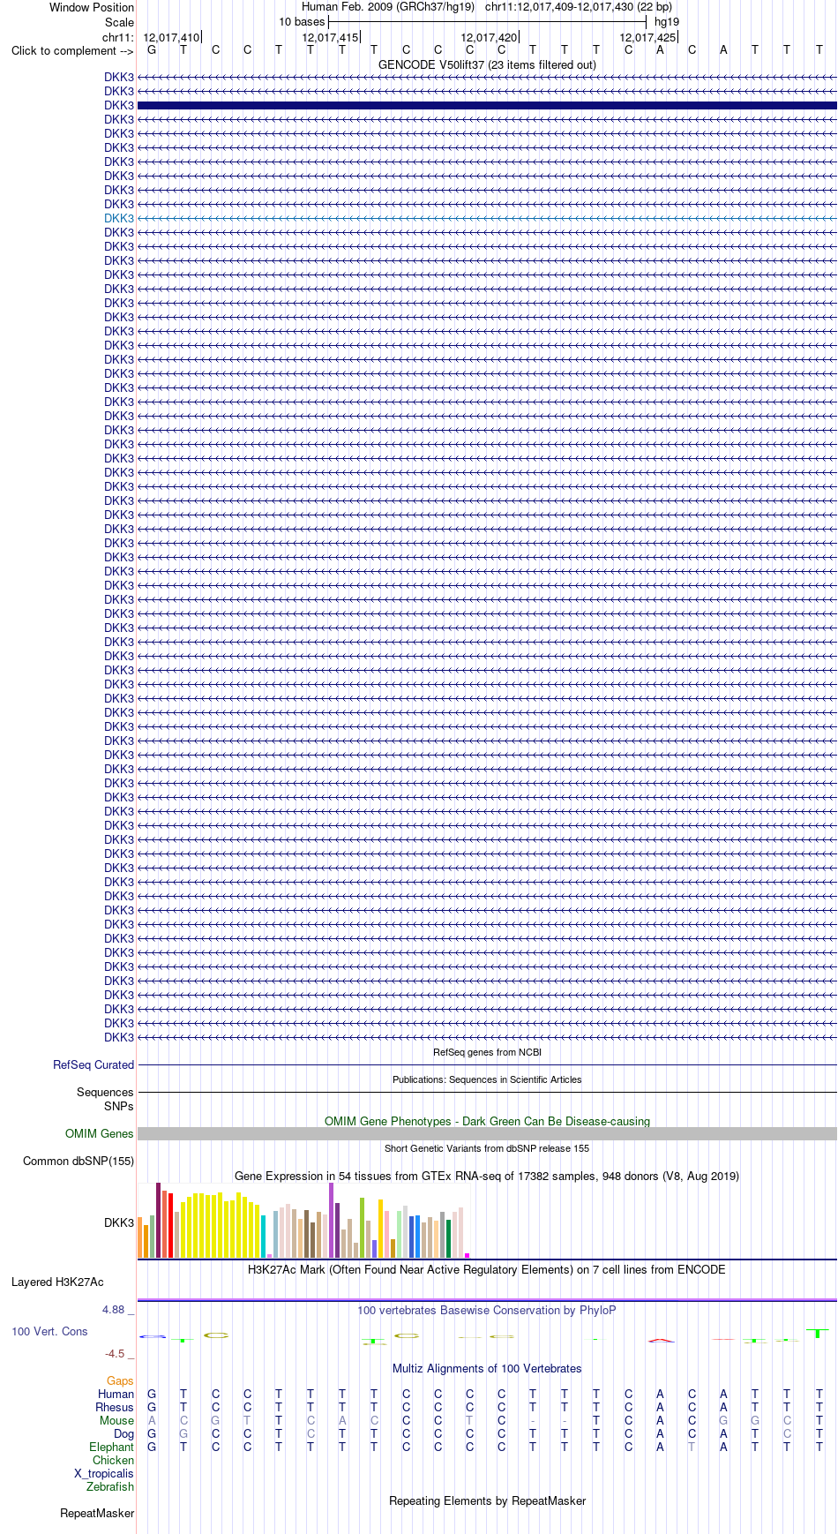This screenshot has height=1534, width=838.
Task: Click the cyan bar in GTEx expression chart
Action: pyautogui.click(x=263, y=1237)
